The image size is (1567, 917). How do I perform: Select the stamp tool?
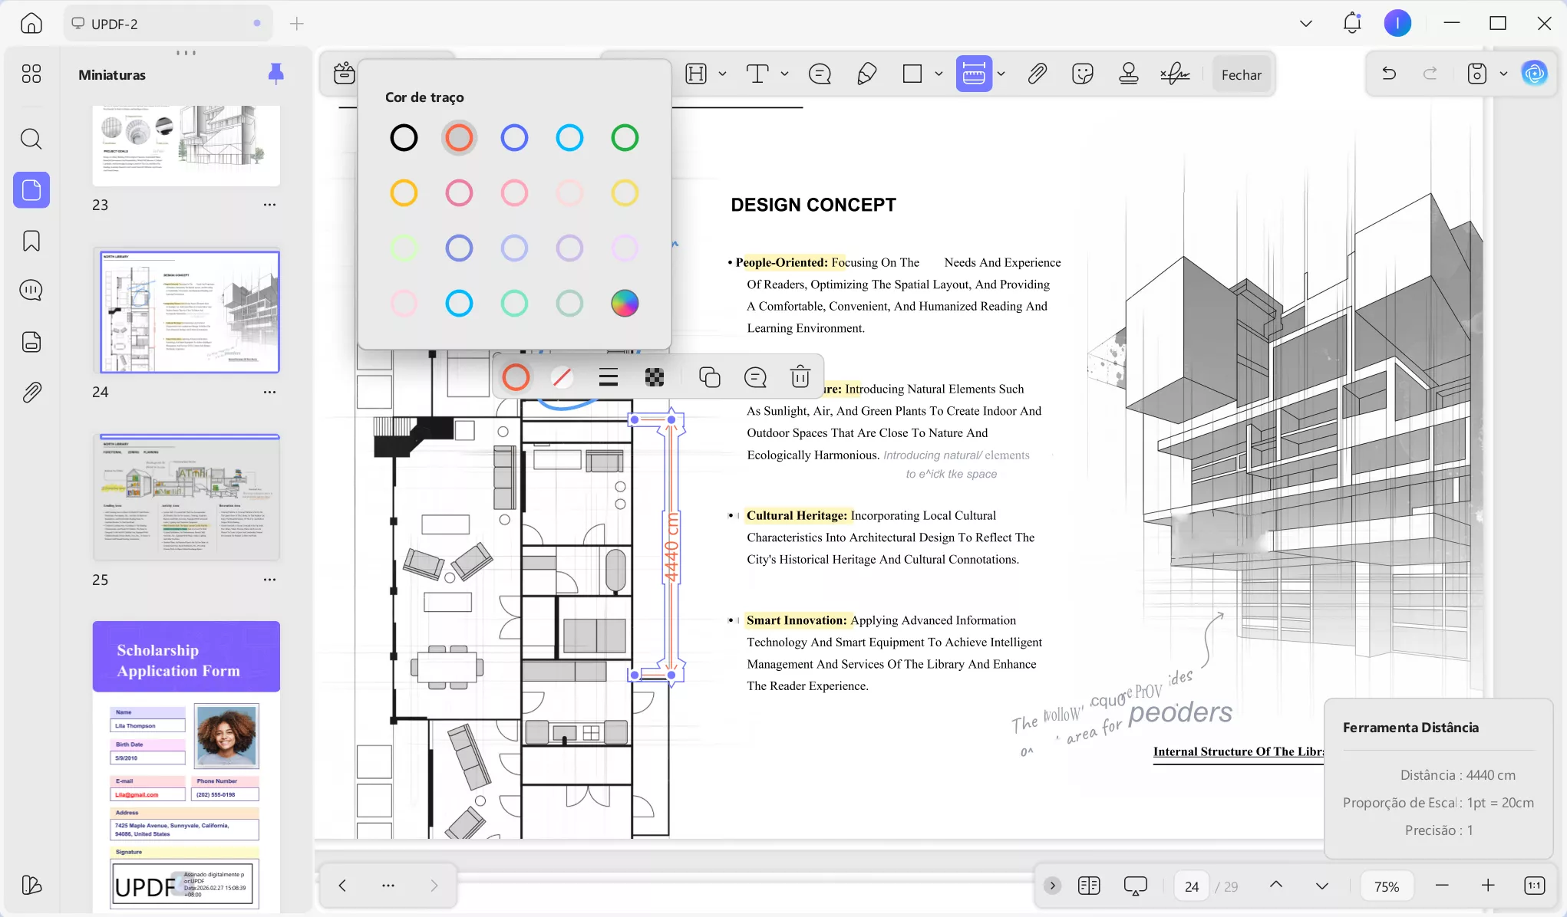tap(1128, 74)
